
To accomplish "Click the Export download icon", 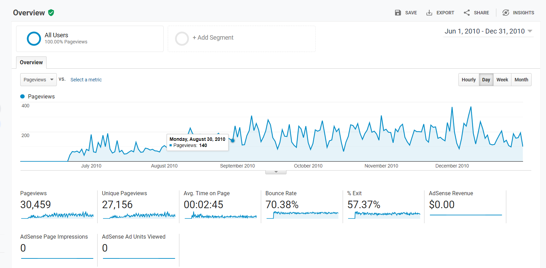I will pyautogui.click(x=429, y=13).
